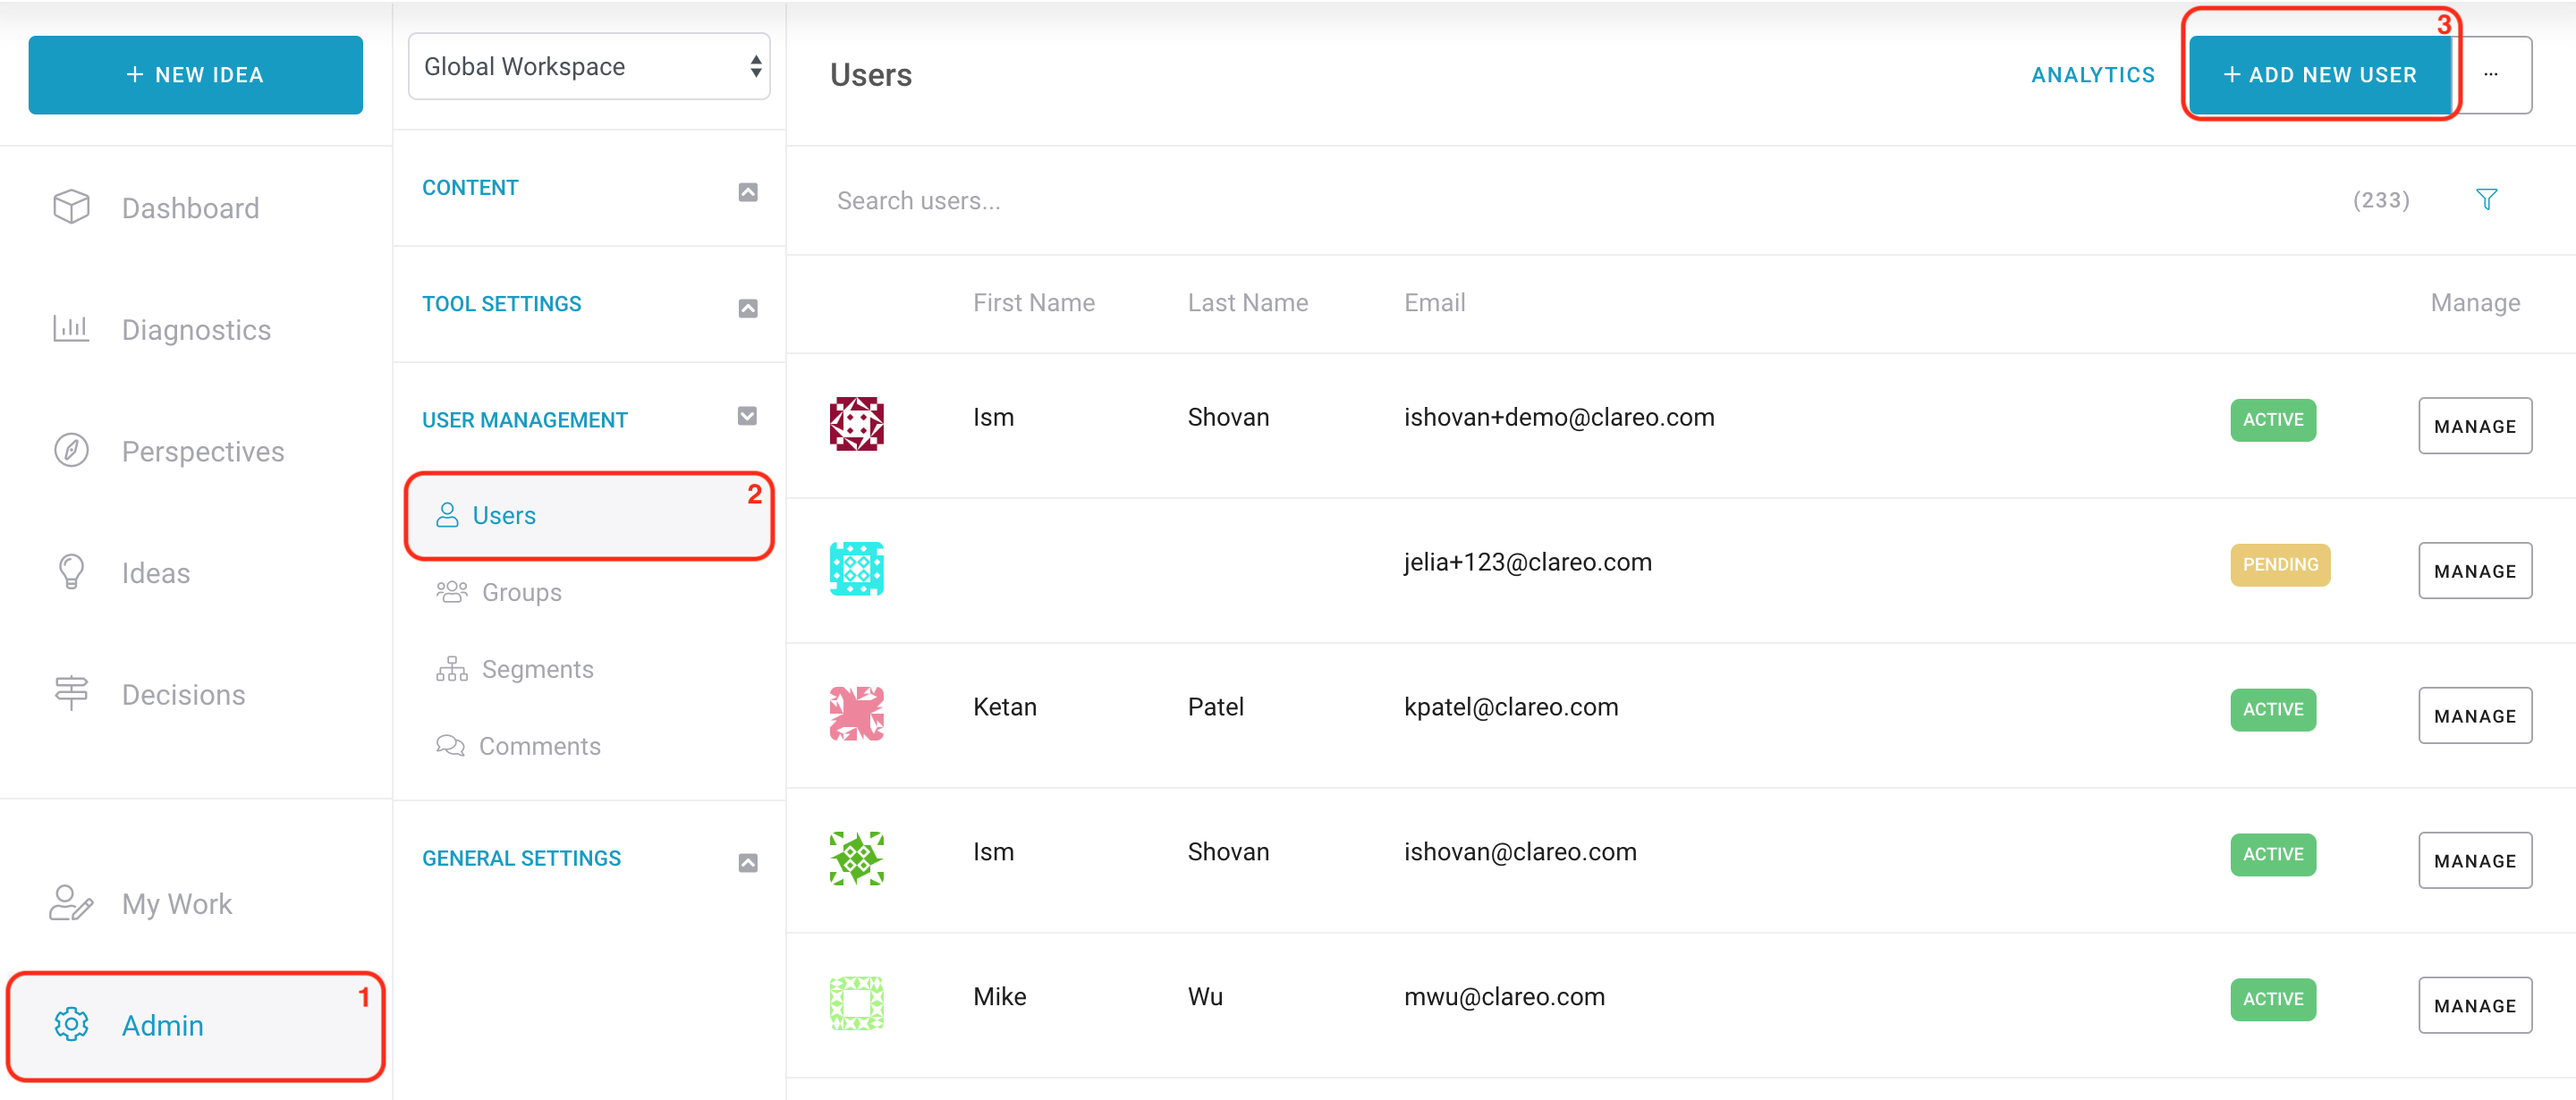
Task: Select USER MANAGEMENT section heading
Action: coord(524,420)
